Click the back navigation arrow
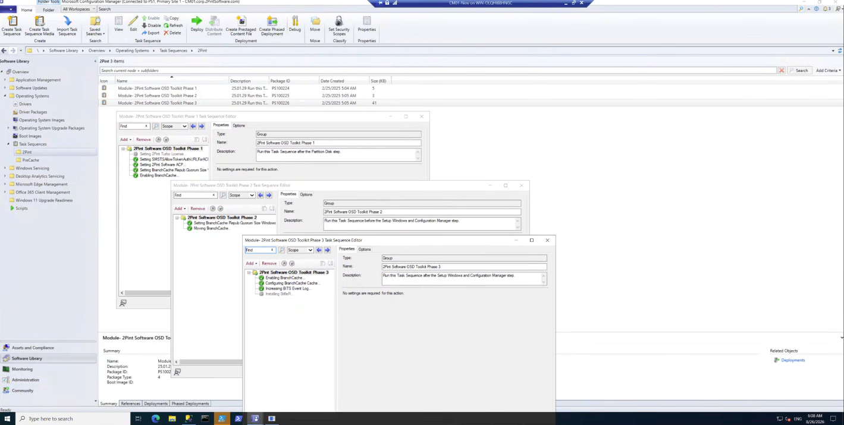 coord(4,51)
